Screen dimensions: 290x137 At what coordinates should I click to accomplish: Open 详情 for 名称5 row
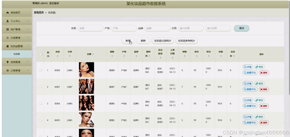coord(248,117)
